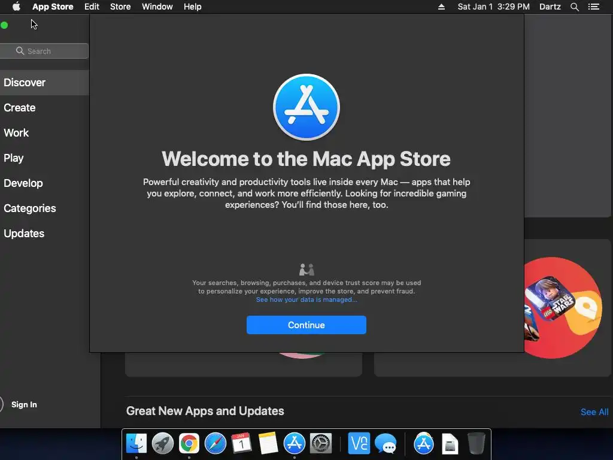
Task: Open Notification Center list icon
Action: pos(594,7)
